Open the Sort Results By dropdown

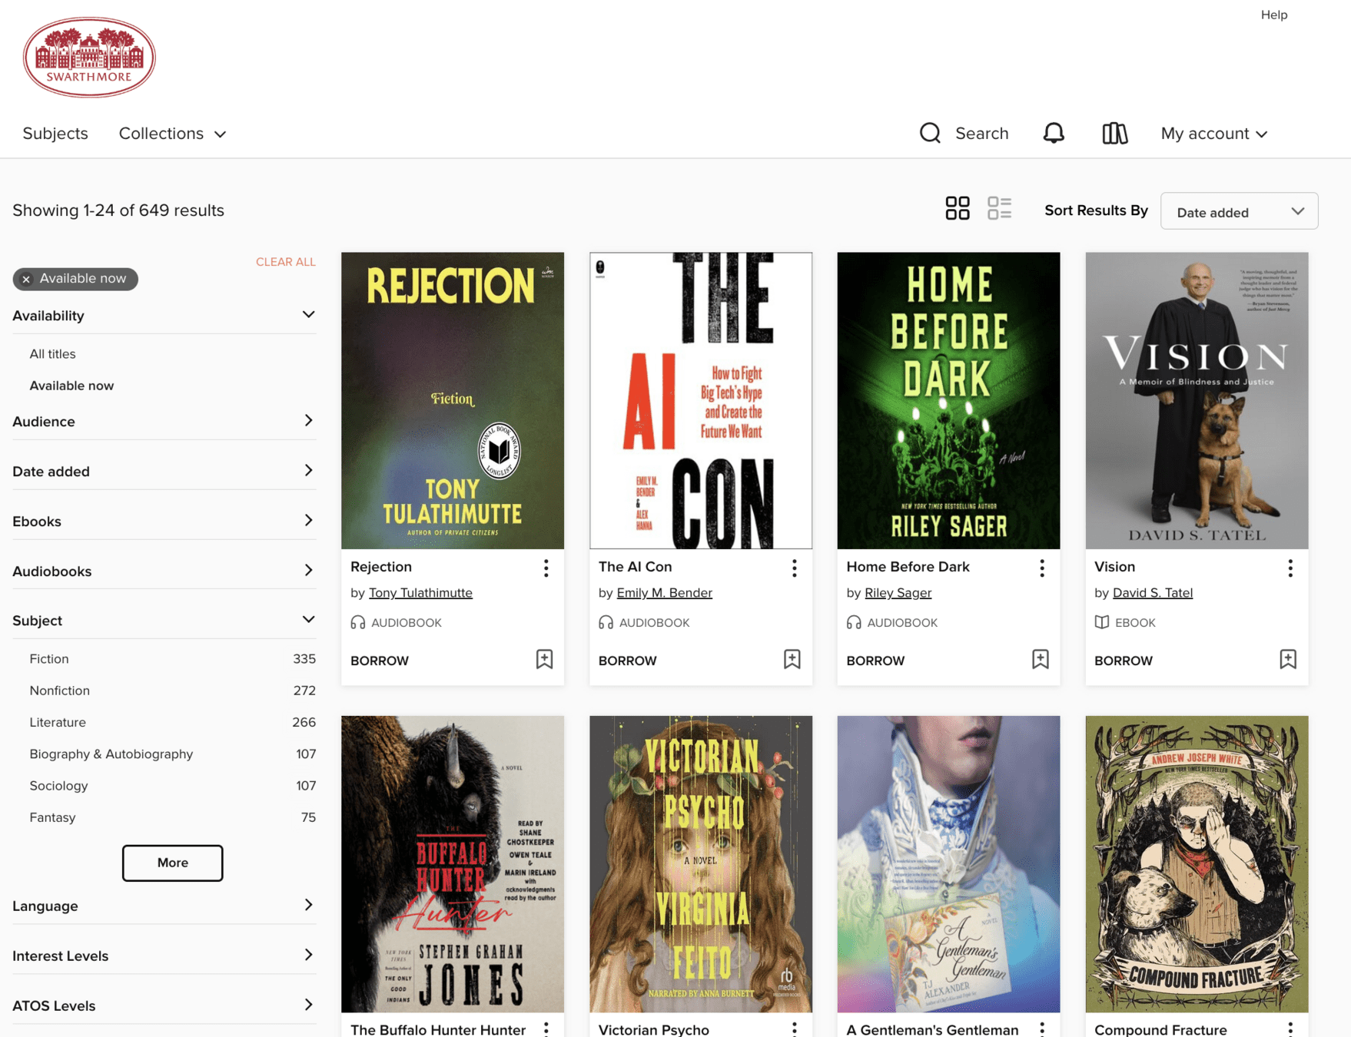click(x=1239, y=211)
